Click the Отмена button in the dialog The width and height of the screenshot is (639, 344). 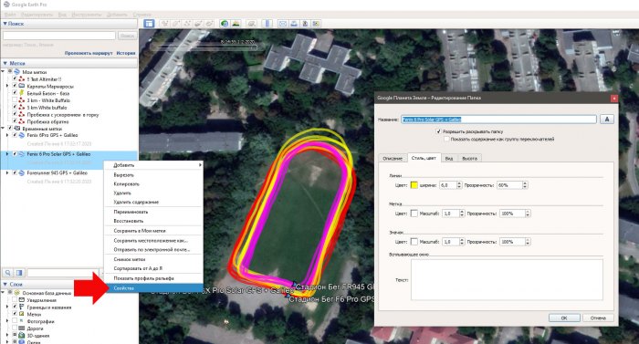click(x=598, y=318)
